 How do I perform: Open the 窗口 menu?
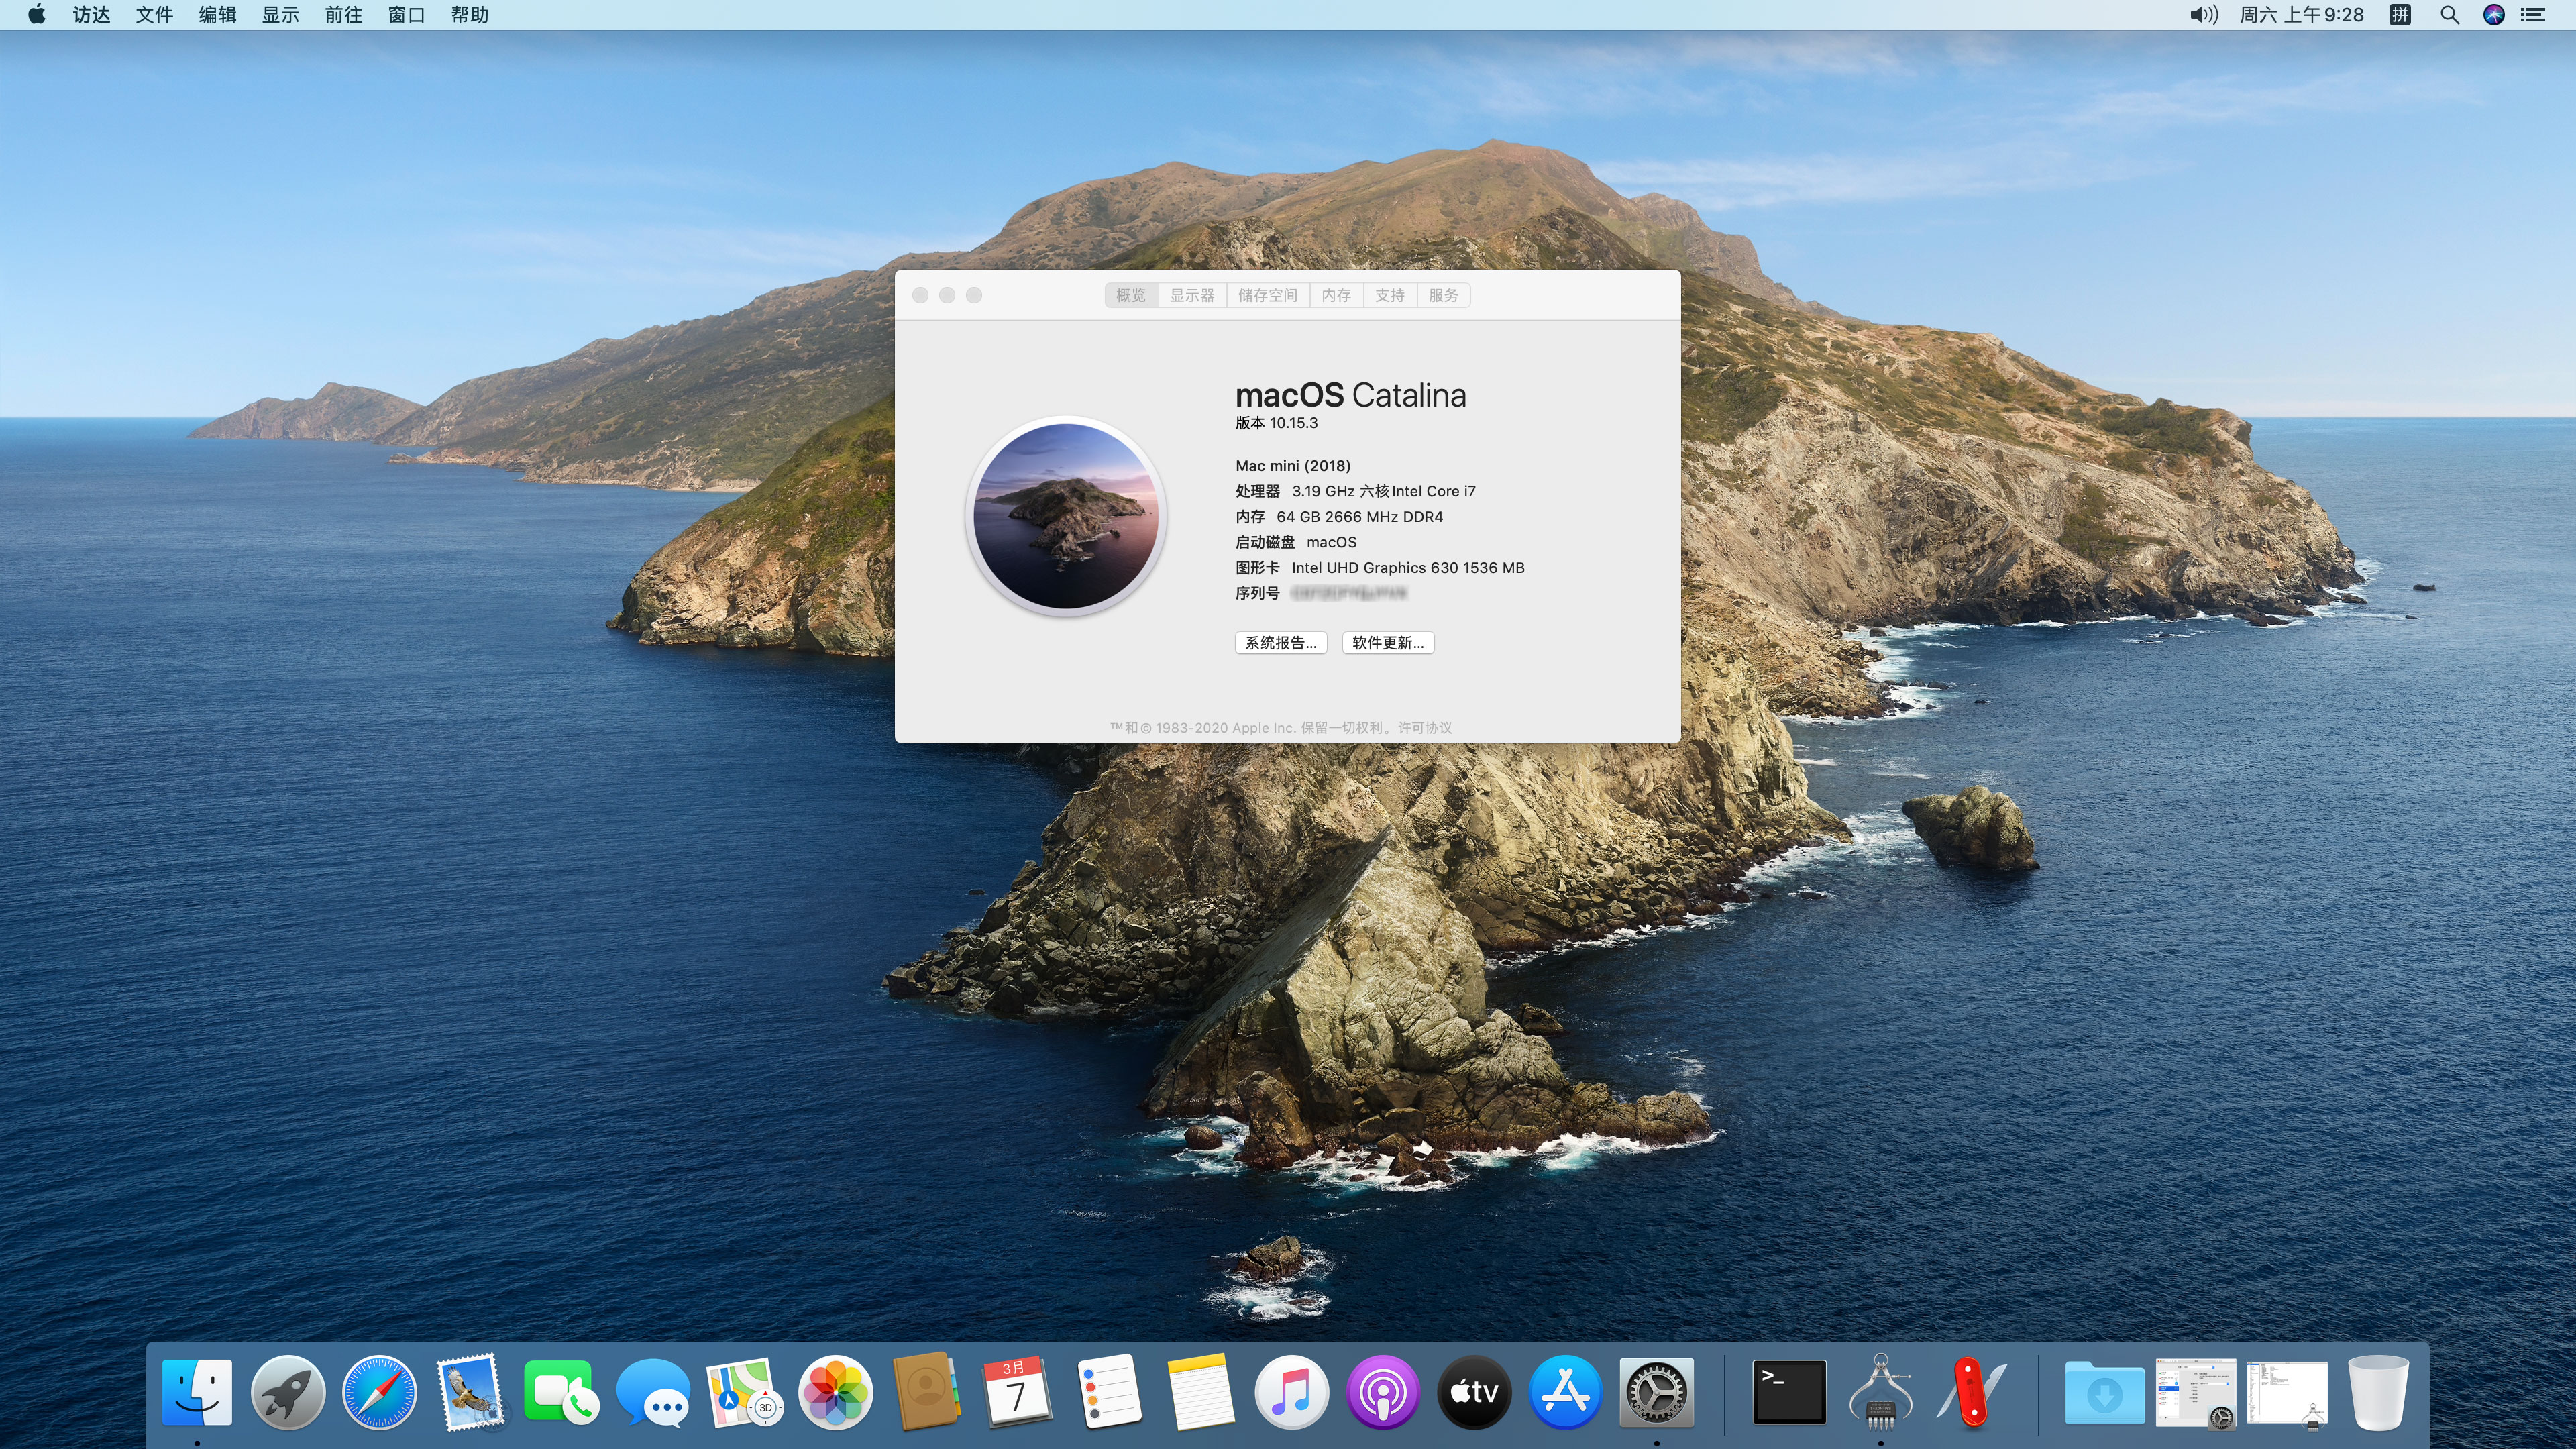[406, 15]
